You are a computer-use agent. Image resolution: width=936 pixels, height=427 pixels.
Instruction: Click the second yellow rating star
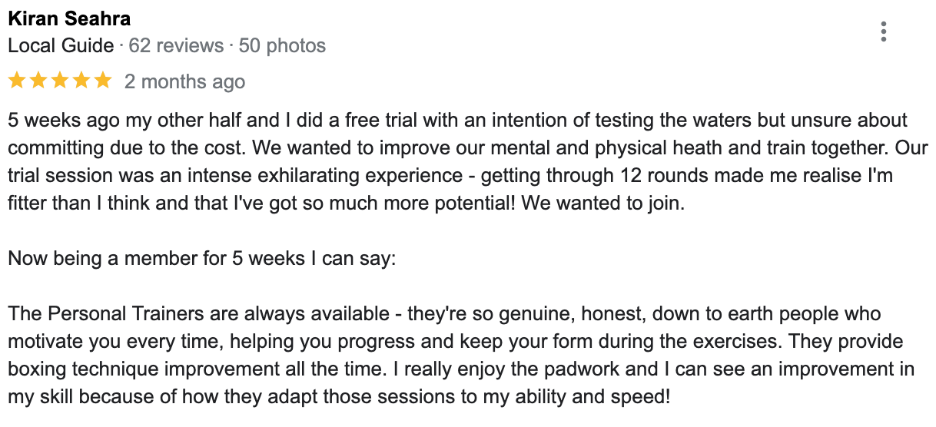[x=38, y=81]
